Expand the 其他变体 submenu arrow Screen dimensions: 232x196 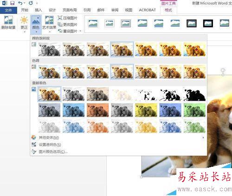point(203,137)
